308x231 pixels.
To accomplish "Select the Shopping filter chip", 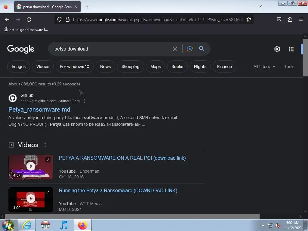I will click(131, 66).
